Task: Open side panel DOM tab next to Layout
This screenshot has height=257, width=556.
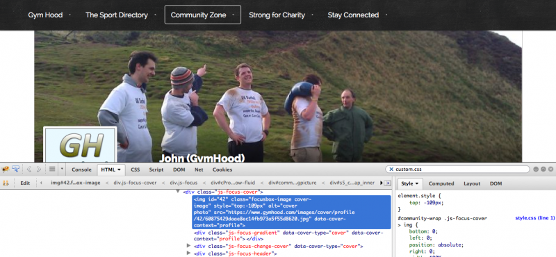Action: [496, 183]
